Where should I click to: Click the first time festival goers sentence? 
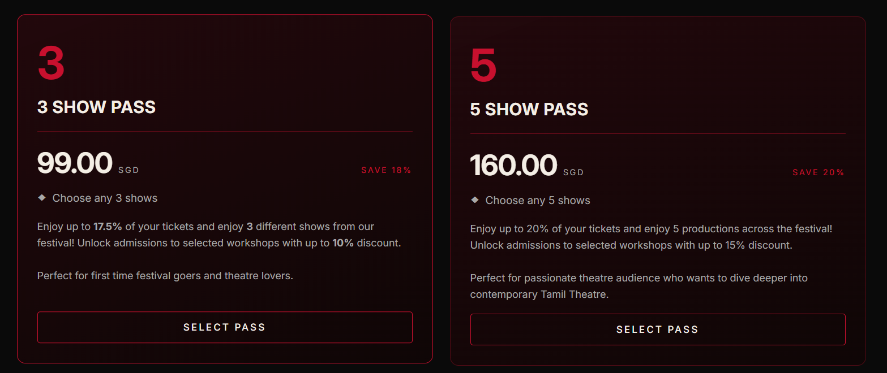(x=165, y=276)
